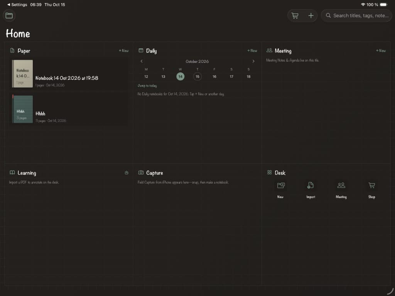Go to previous week chevron
395x296 pixels.
142,61
